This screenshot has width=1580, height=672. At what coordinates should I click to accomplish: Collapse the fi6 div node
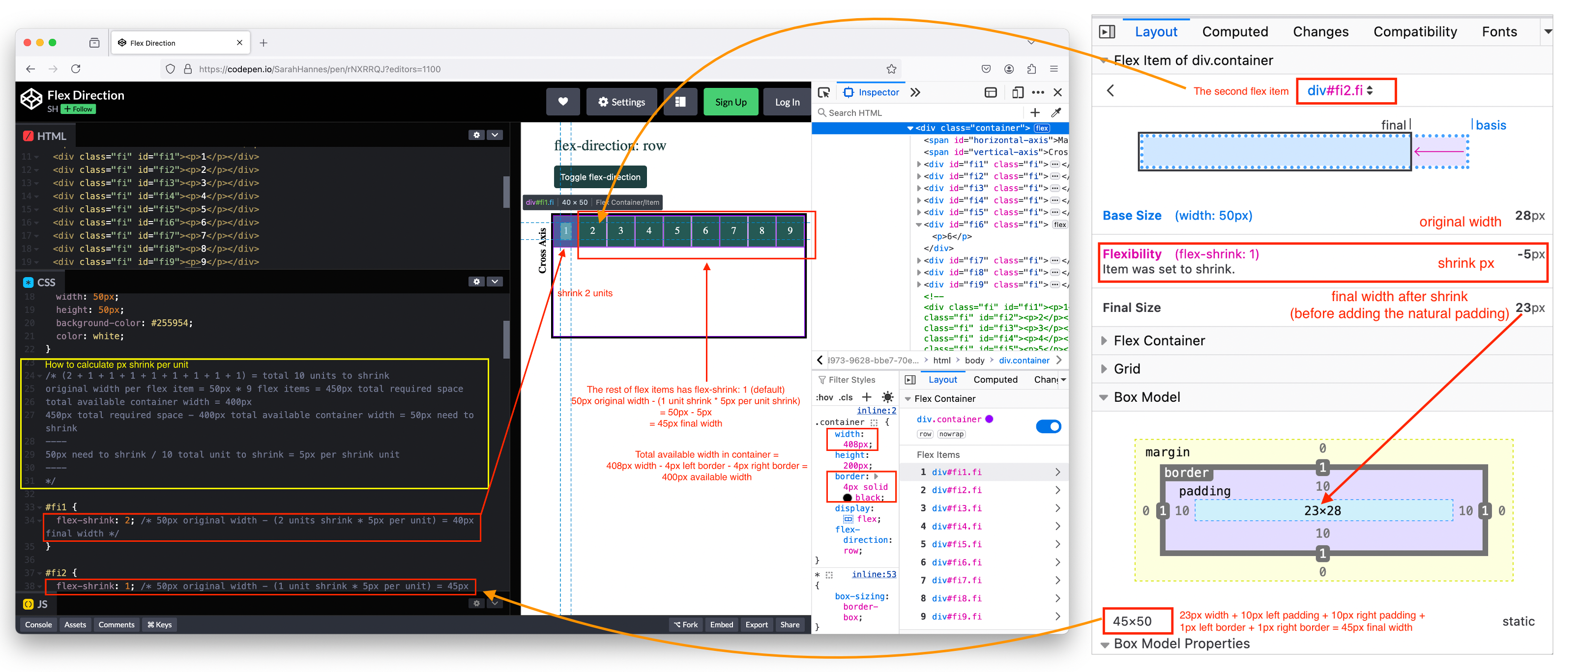[918, 224]
